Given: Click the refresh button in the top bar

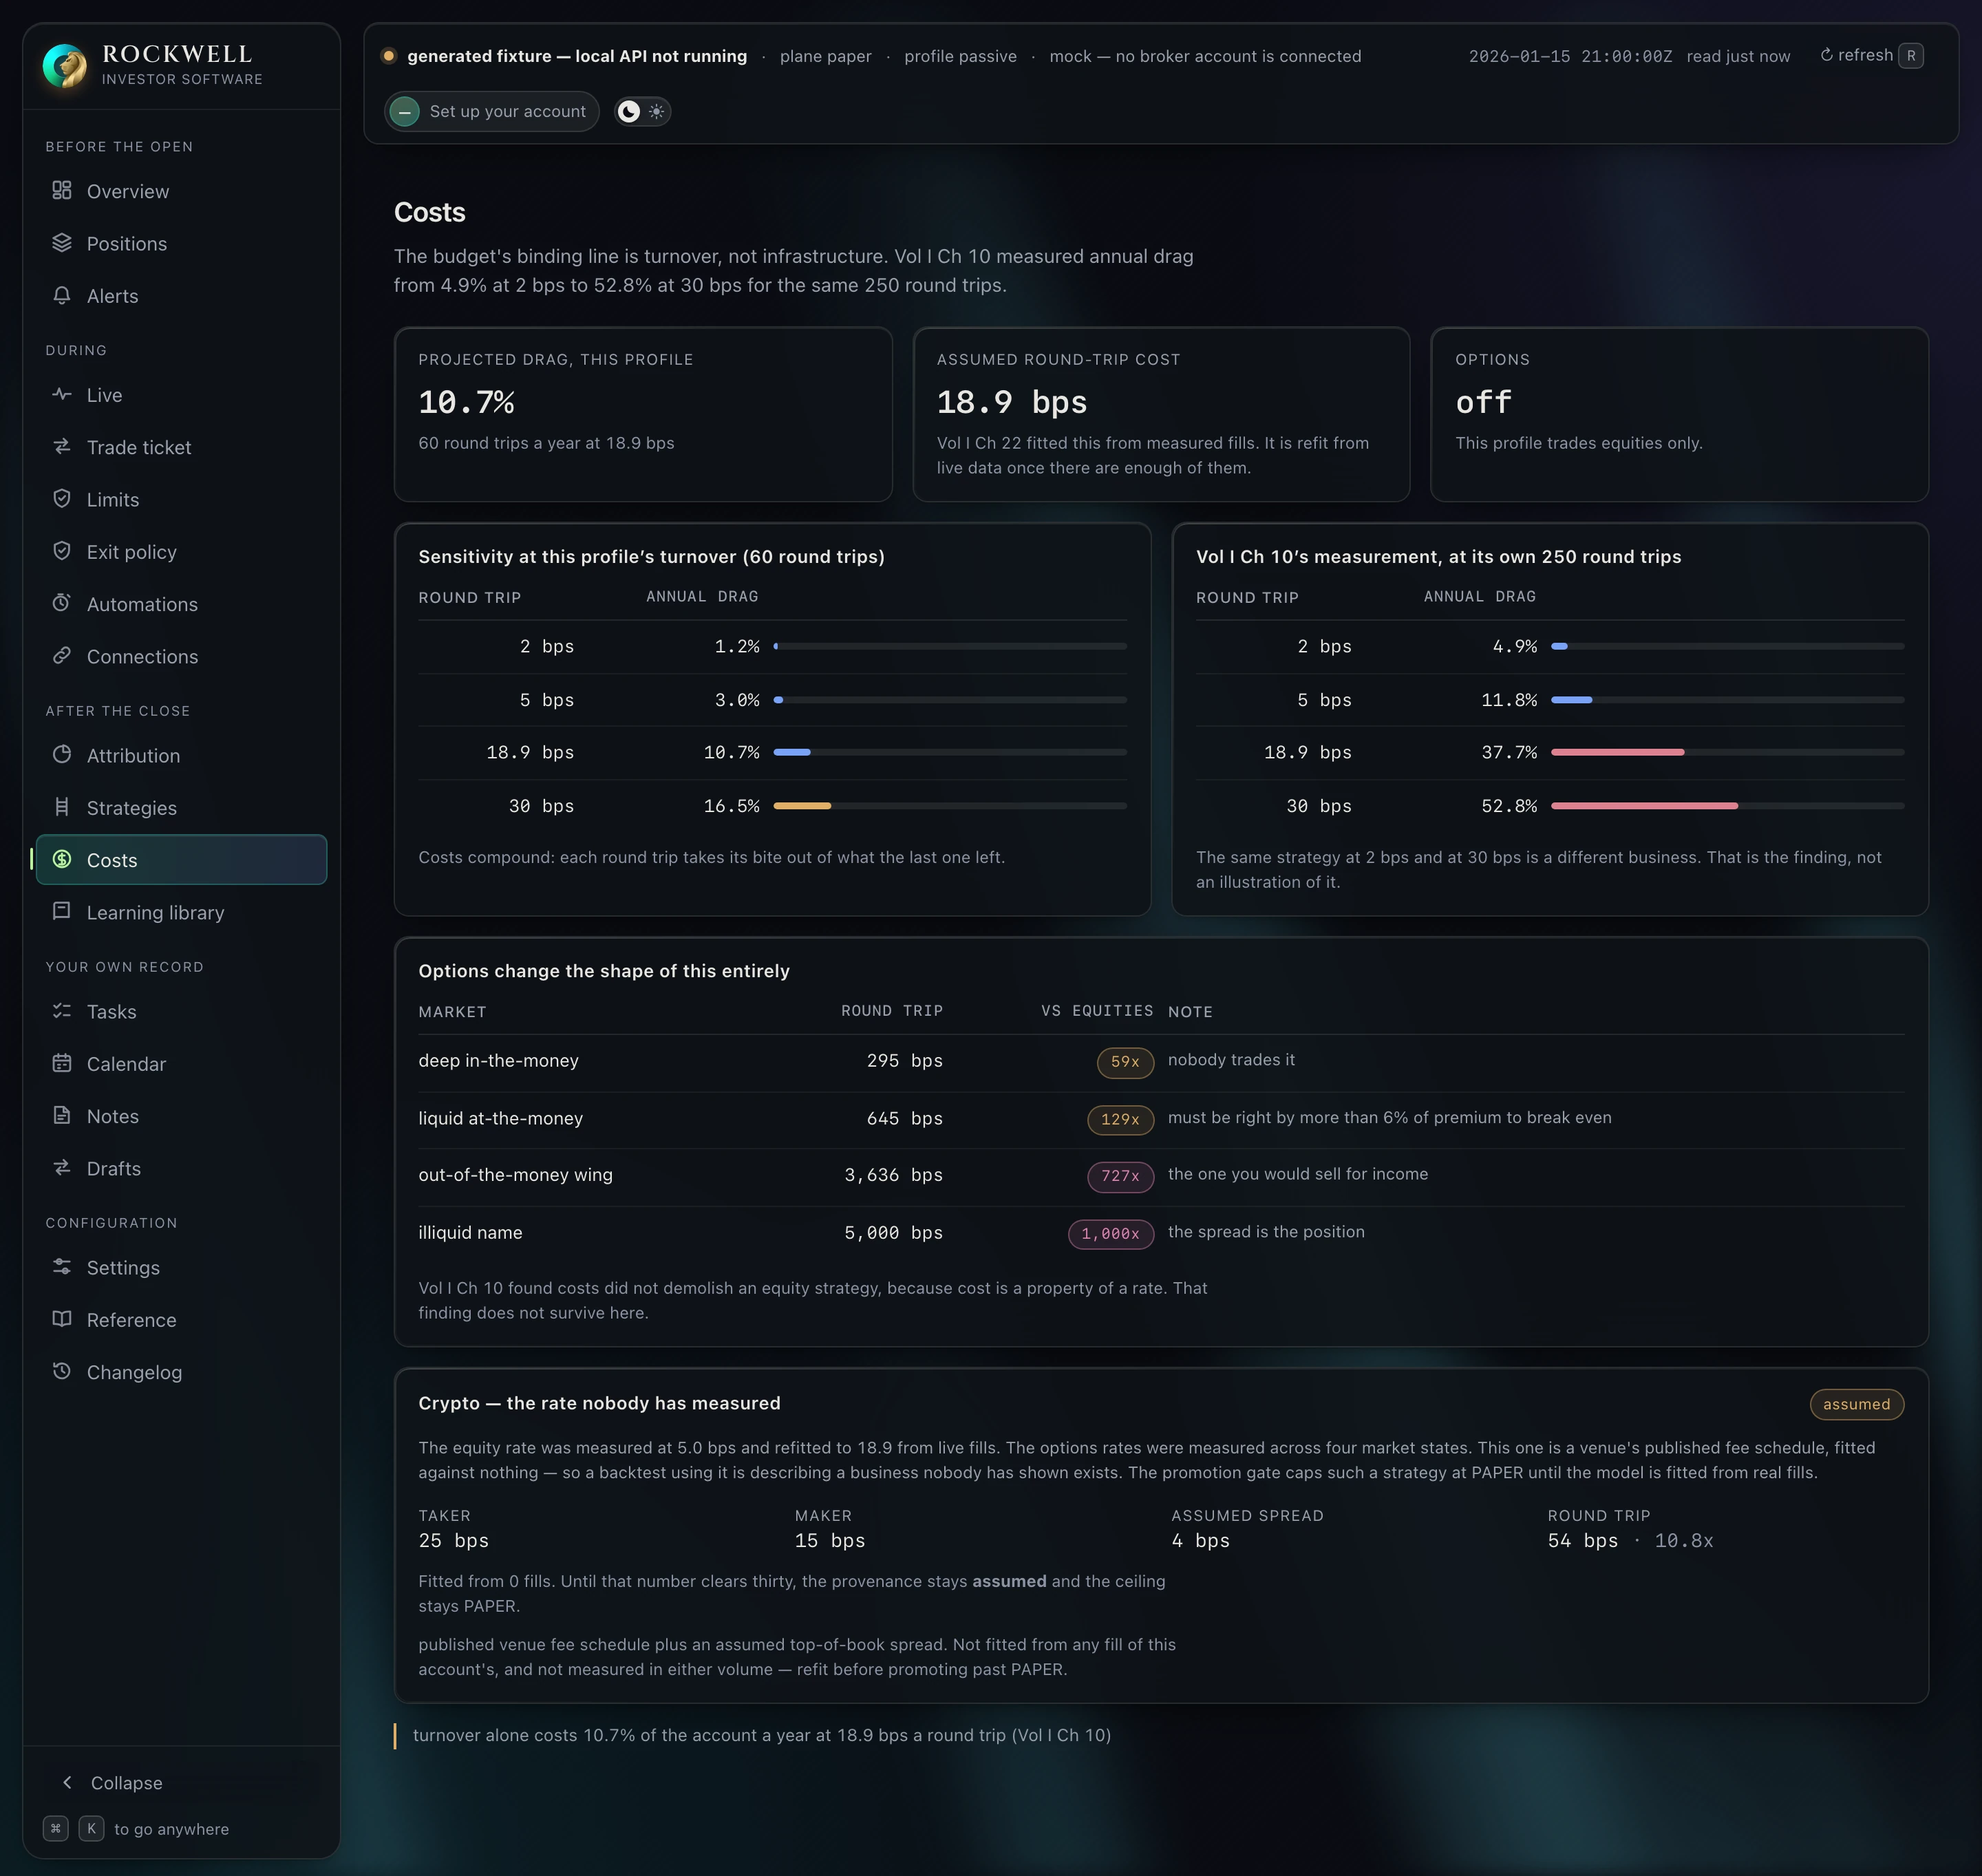Looking at the screenshot, I should 1870,55.
